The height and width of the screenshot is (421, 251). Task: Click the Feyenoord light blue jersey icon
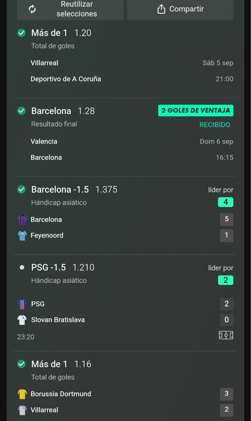click(x=22, y=235)
